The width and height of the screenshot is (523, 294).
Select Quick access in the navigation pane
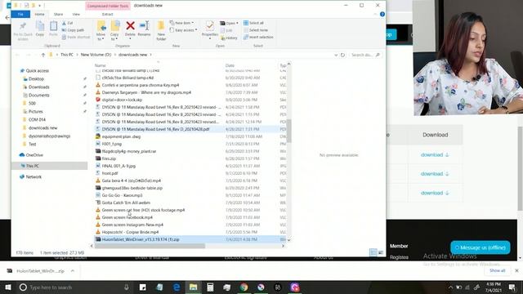[x=38, y=71]
